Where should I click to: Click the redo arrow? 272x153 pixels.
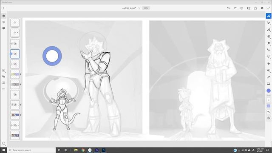pyautogui.click(x=235, y=8)
